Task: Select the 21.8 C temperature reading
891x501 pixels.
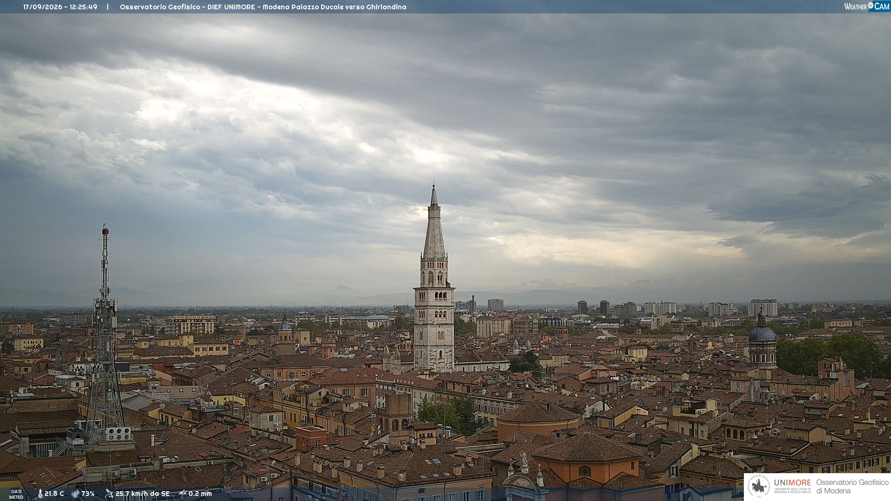Action: click(x=54, y=494)
